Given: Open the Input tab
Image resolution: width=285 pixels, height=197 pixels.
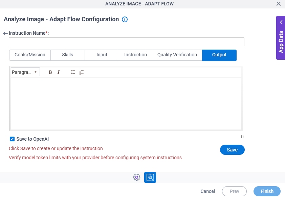Looking at the screenshot, I should coord(102,55).
